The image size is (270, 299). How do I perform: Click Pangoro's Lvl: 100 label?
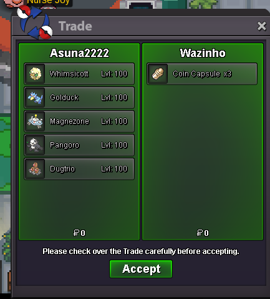114,145
